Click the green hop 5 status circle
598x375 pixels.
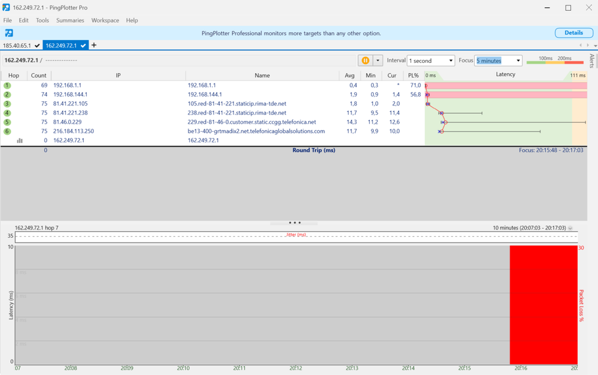pyautogui.click(x=7, y=122)
